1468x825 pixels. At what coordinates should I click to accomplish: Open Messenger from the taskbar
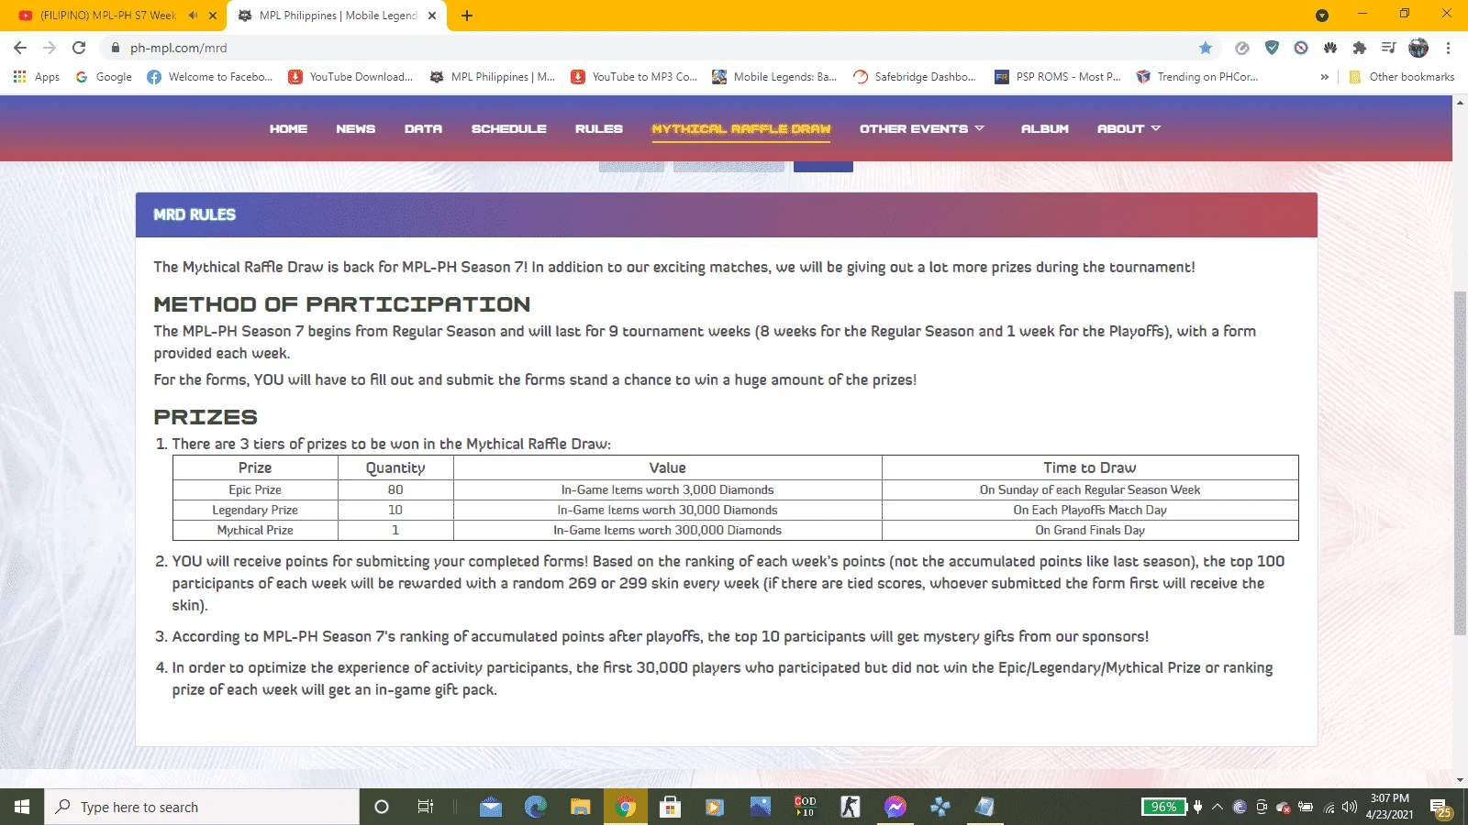pyautogui.click(x=895, y=807)
